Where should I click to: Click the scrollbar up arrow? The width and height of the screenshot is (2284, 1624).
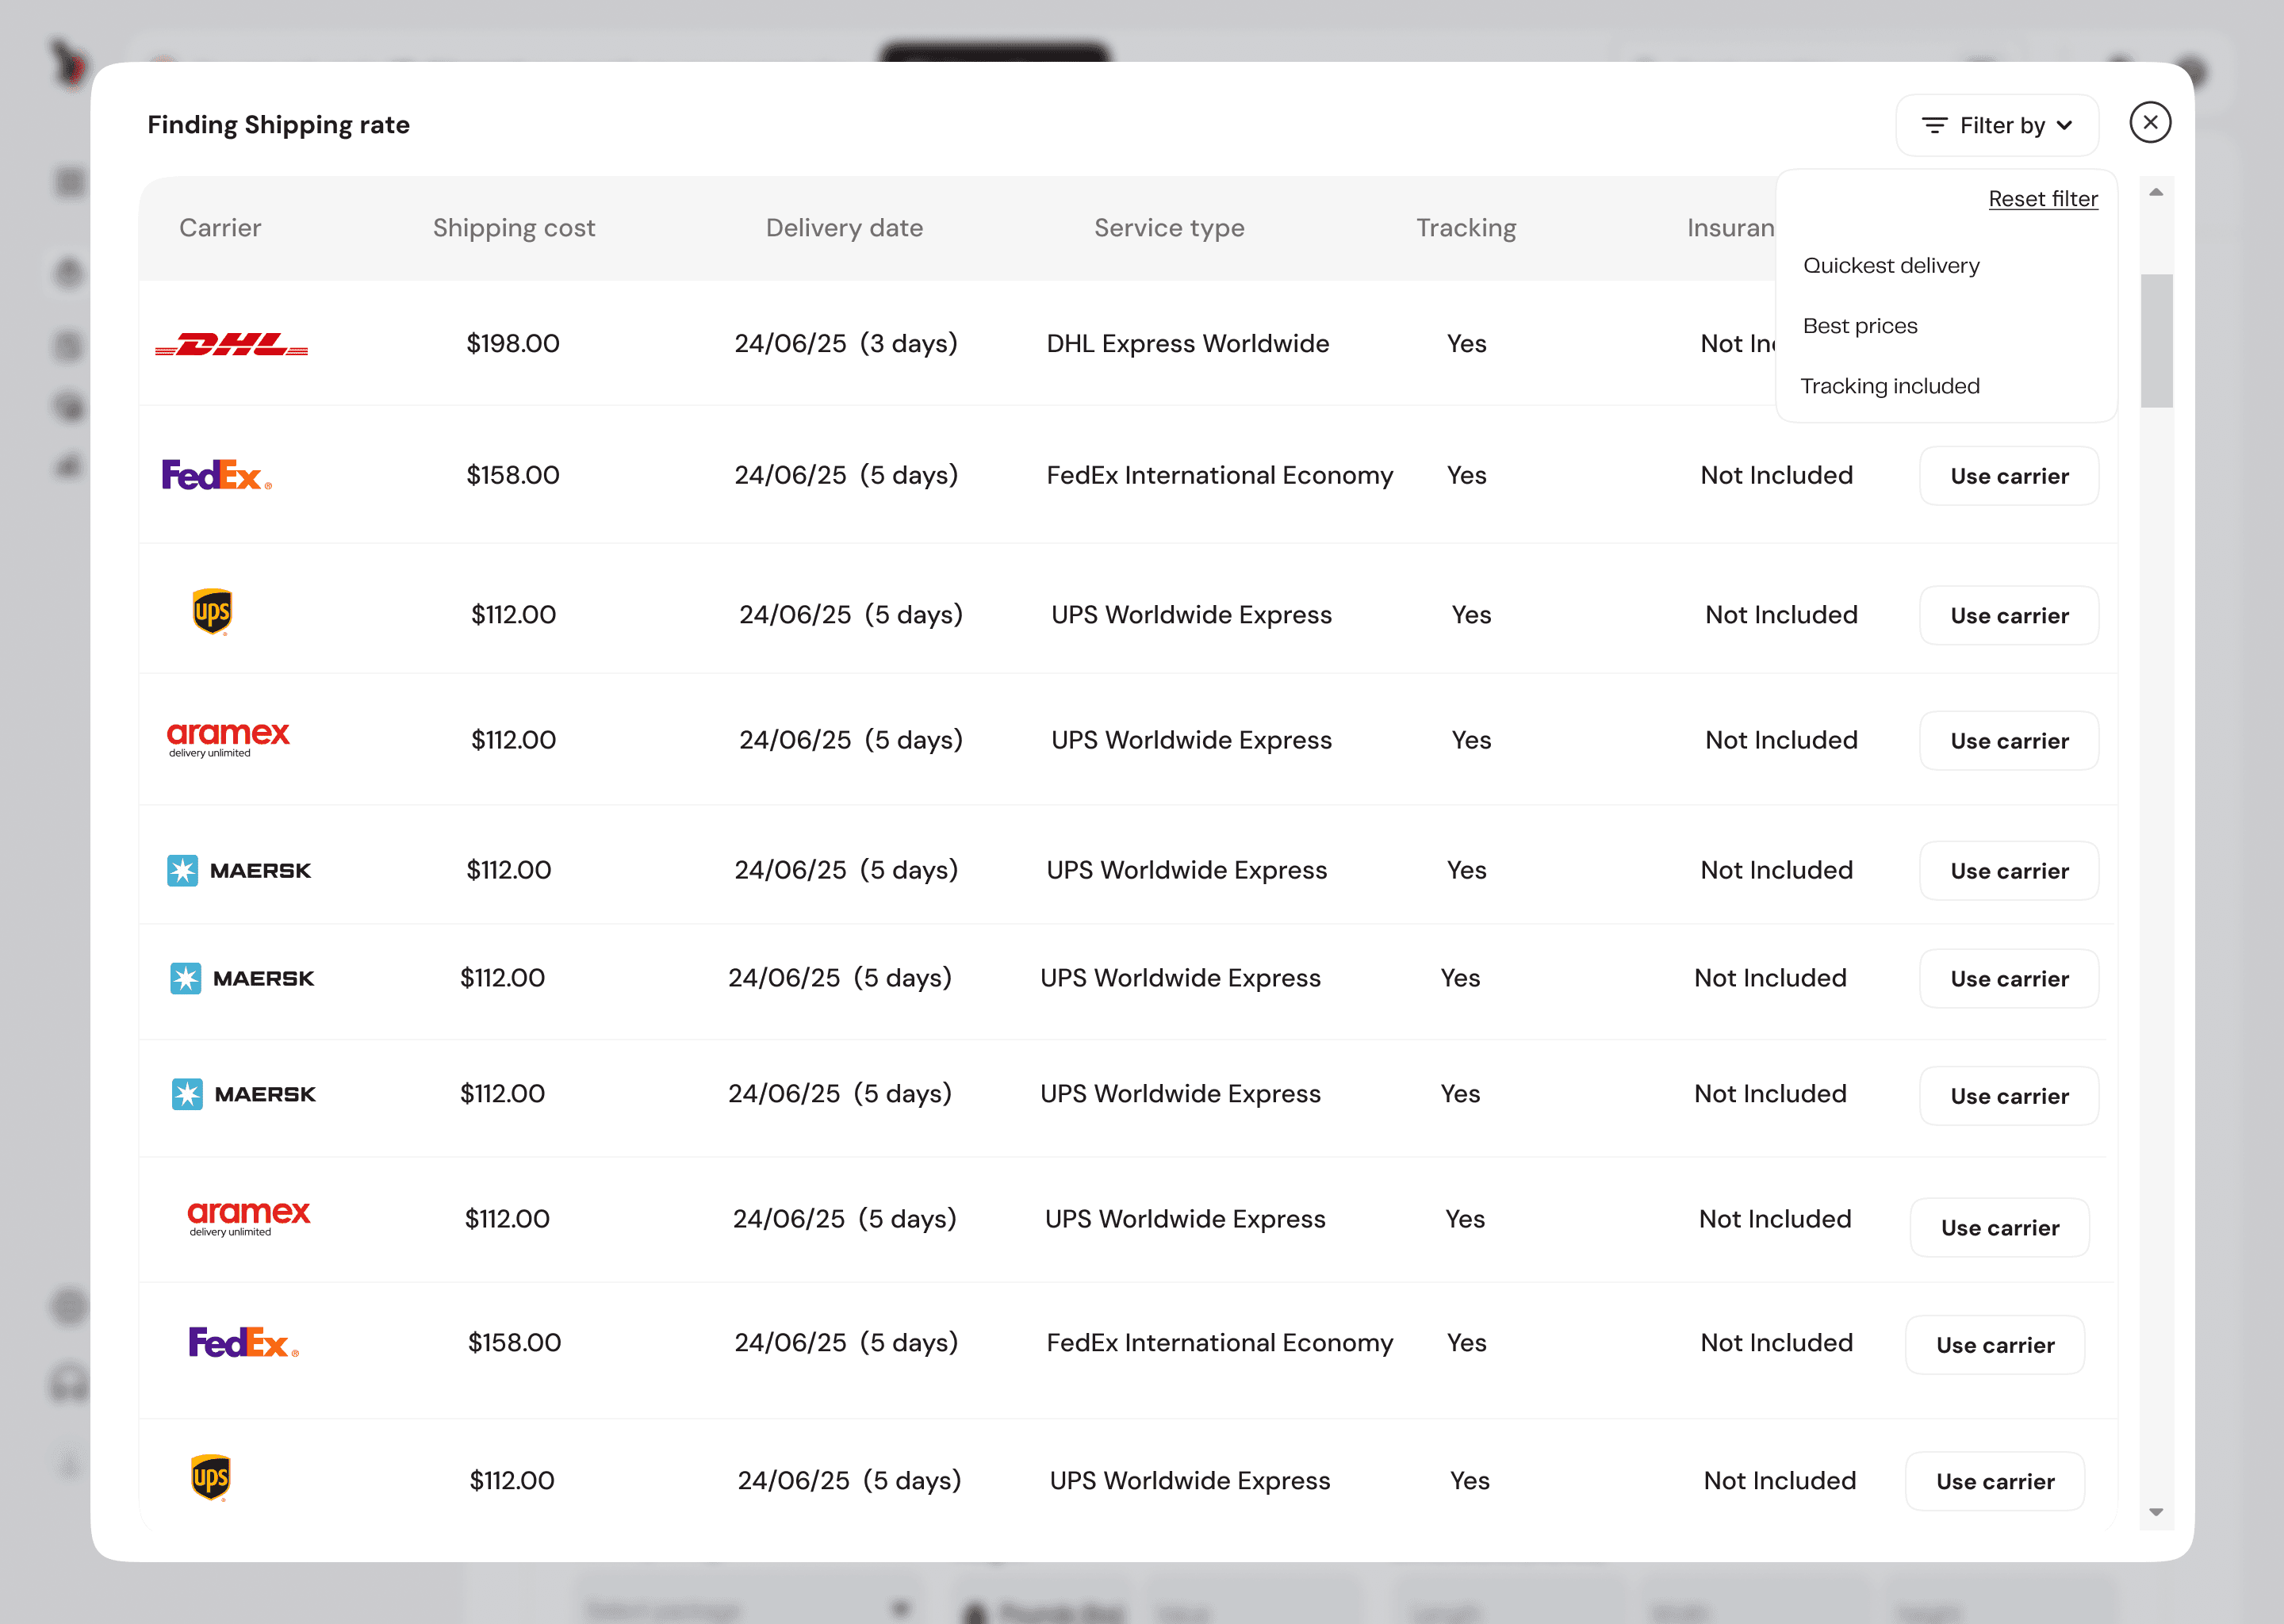[2156, 192]
